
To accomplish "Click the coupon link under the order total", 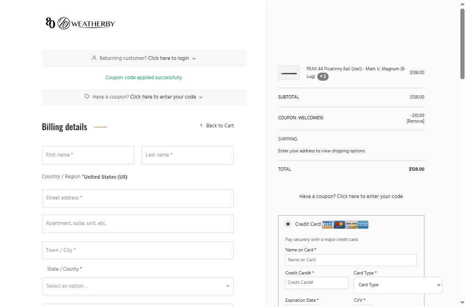I will point(351,196).
